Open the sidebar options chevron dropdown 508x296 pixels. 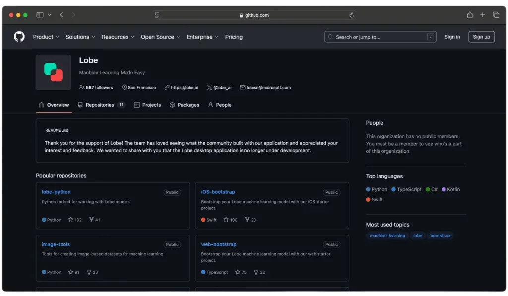pos(49,15)
